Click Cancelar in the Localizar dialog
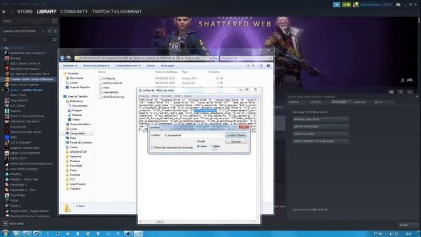The width and height of the screenshot is (421, 237). coord(236,142)
